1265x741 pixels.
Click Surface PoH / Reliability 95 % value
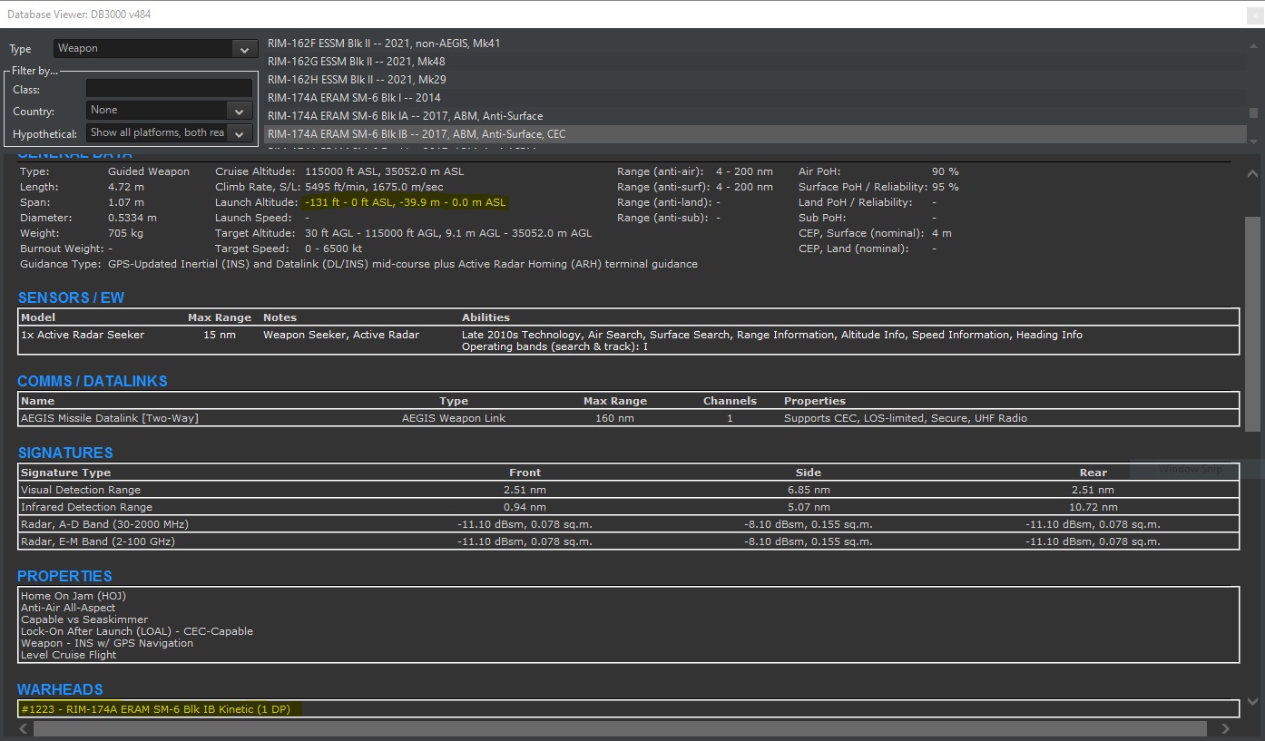point(946,187)
